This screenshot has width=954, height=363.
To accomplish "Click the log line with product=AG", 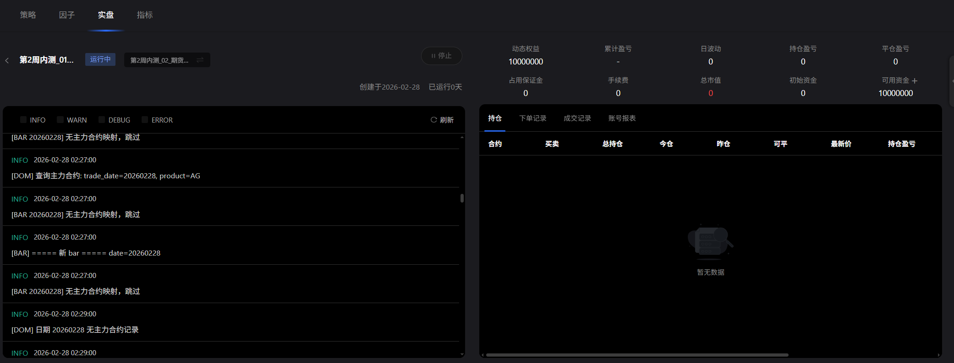I will tap(106, 176).
